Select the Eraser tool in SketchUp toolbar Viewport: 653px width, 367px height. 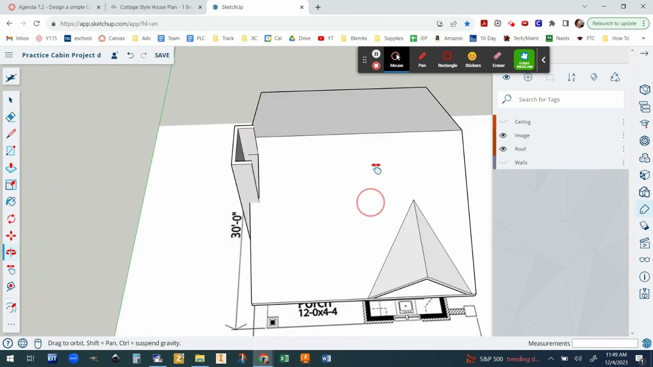tap(11, 117)
